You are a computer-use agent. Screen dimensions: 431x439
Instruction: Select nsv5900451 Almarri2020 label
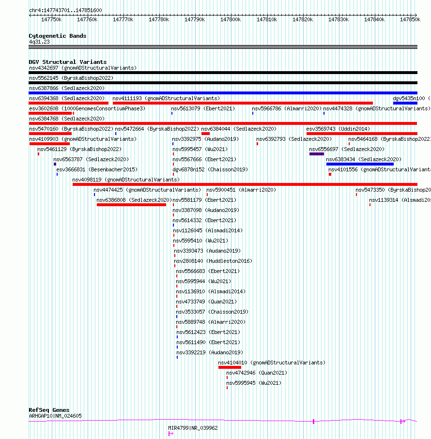pos(241,190)
